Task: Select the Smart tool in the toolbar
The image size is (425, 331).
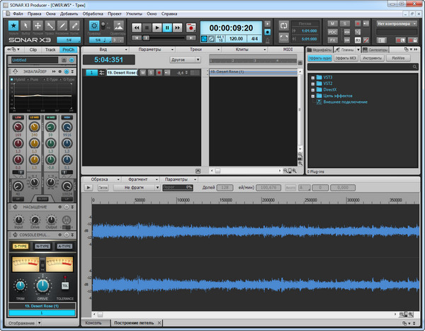Action: pos(13,26)
